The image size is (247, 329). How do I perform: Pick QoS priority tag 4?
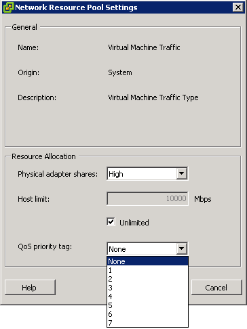pyautogui.click(x=147, y=297)
